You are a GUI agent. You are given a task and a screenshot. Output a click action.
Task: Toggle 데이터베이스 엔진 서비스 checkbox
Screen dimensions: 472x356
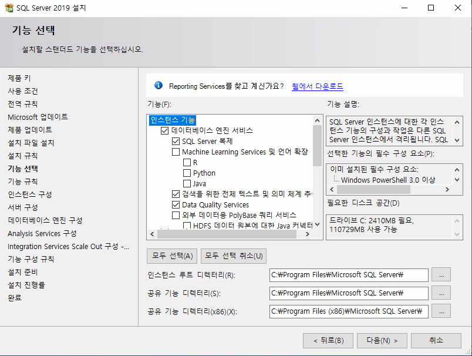point(164,131)
